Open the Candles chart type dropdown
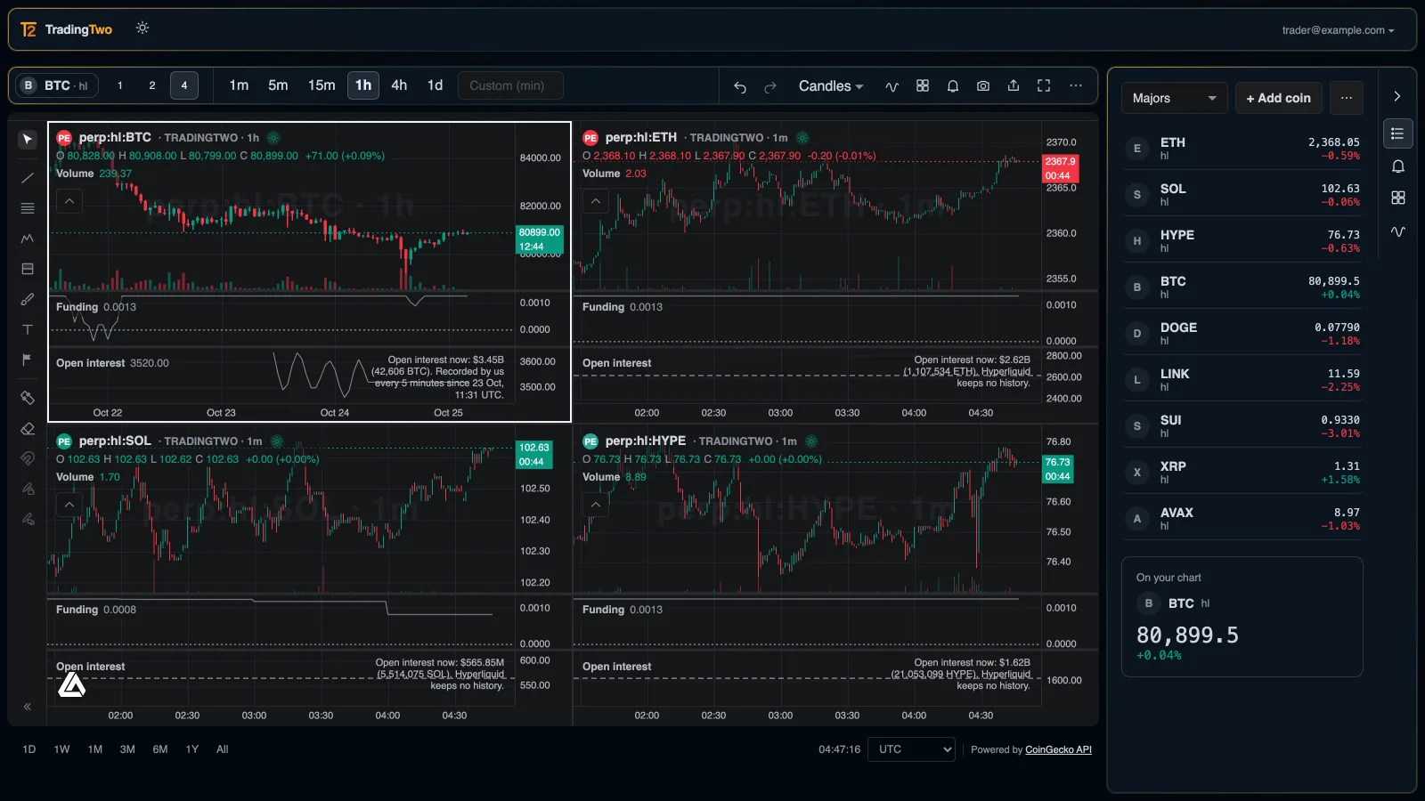 point(830,86)
